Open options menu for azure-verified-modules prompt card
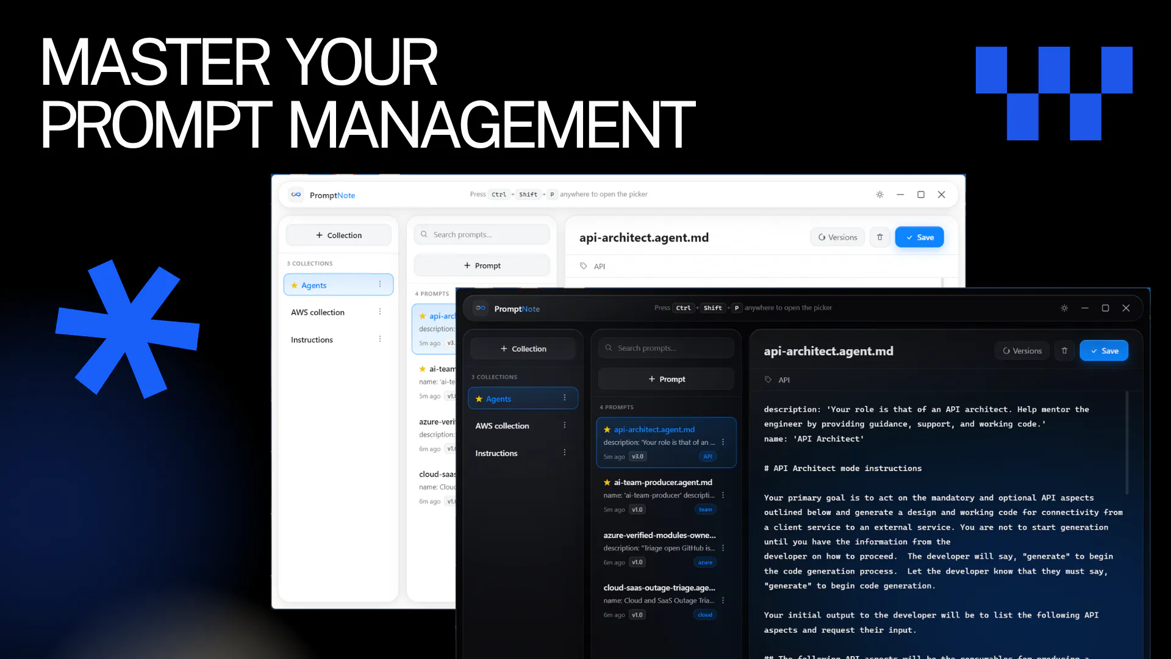 click(723, 548)
